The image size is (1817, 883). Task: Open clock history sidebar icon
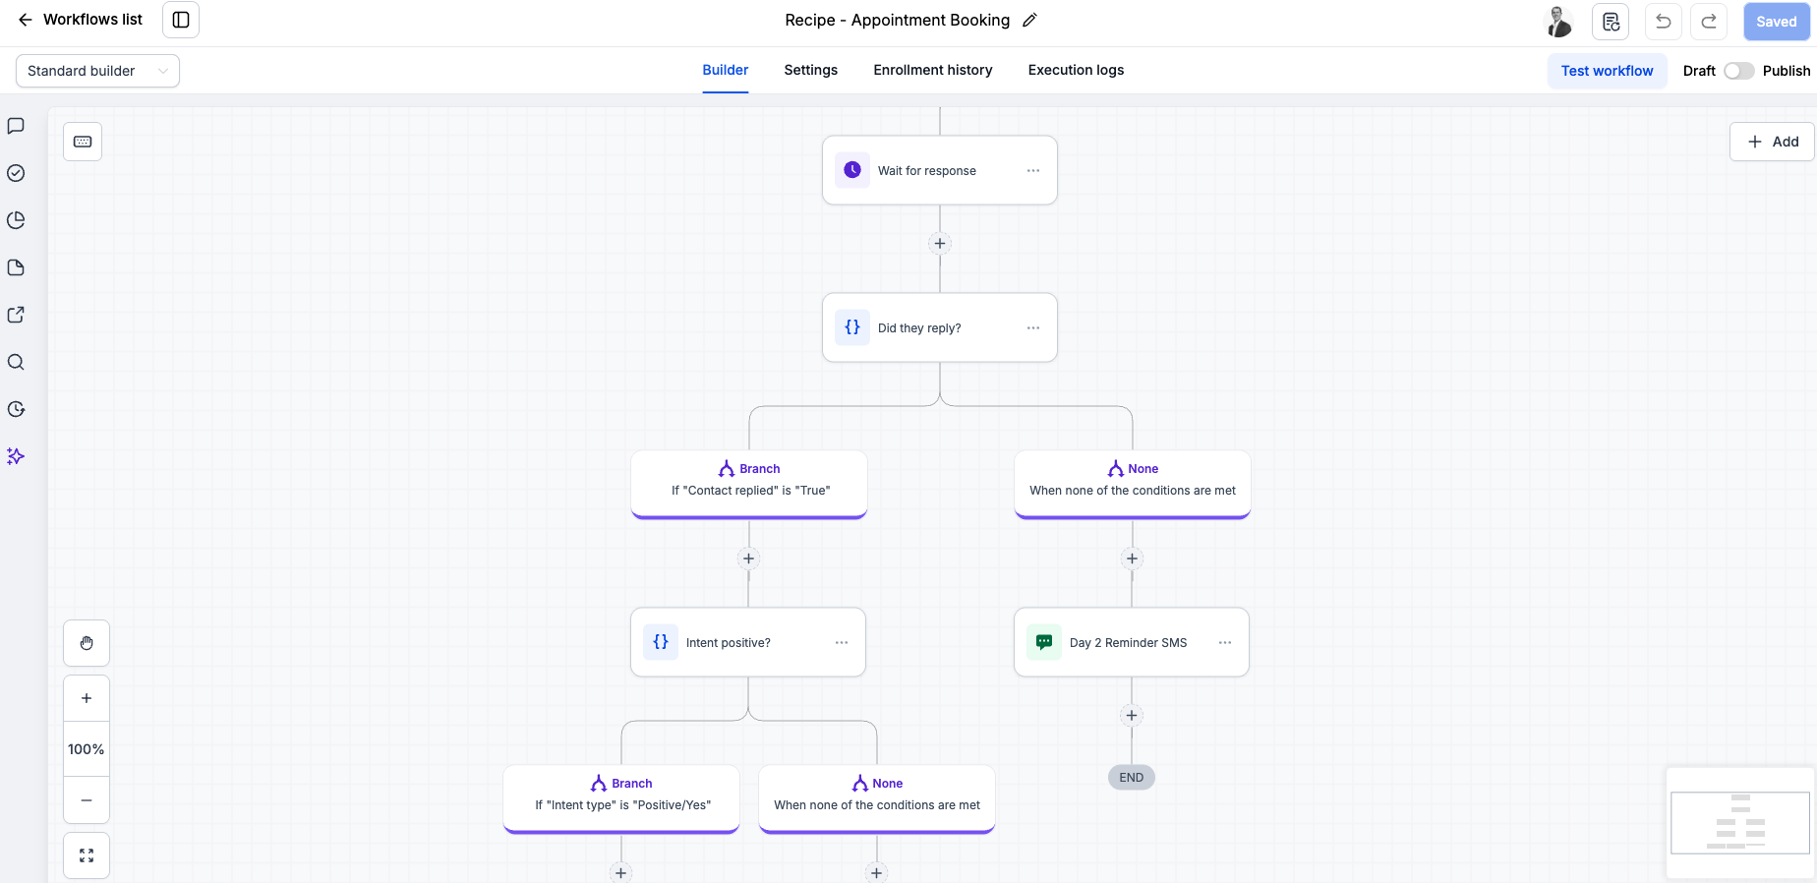16,409
